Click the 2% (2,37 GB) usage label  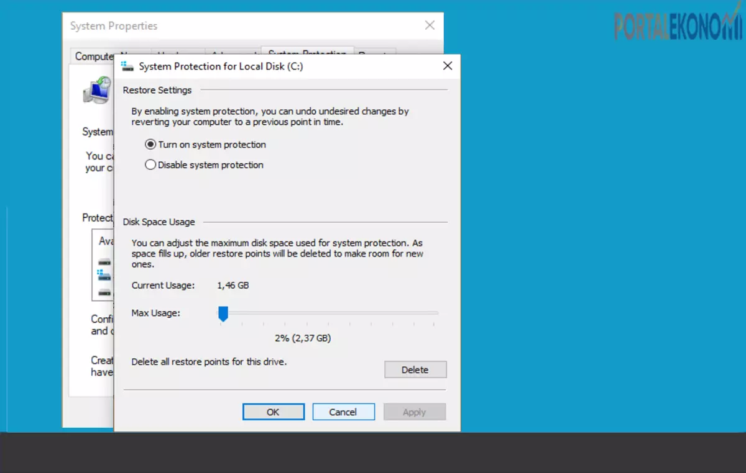pyautogui.click(x=303, y=338)
